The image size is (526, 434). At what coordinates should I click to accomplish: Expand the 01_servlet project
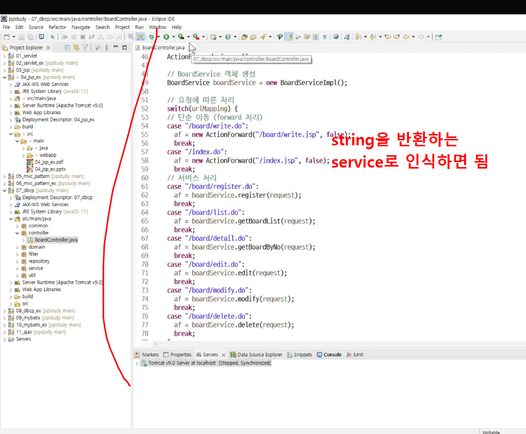pos(4,56)
